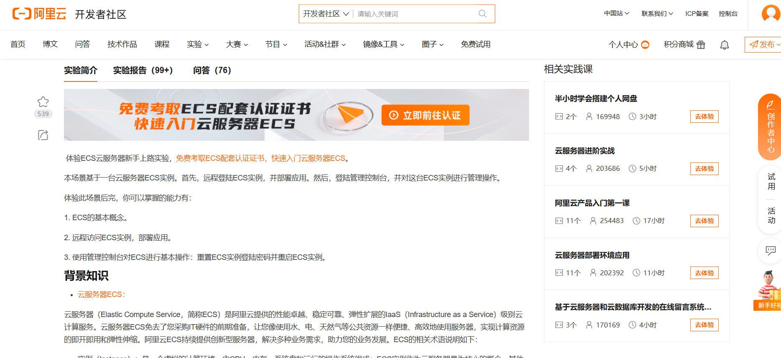781x358 pixels.
Task: Open the 个人中心 link
Action: point(623,45)
